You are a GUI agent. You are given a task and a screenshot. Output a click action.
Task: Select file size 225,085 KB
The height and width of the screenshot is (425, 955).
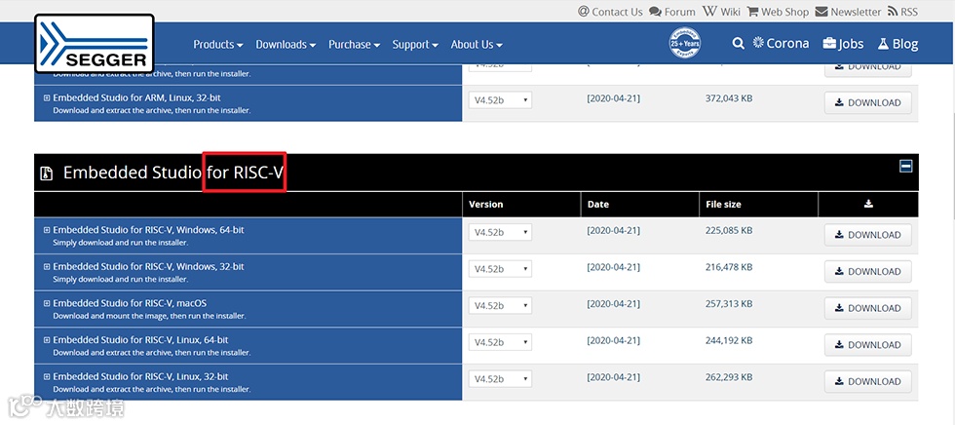(729, 230)
